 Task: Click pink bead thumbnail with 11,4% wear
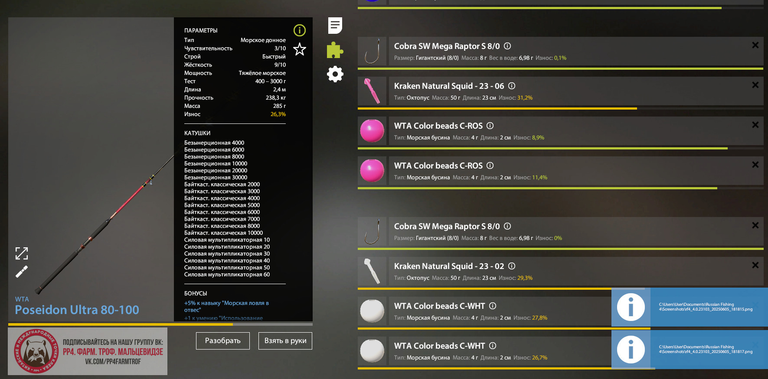372,171
